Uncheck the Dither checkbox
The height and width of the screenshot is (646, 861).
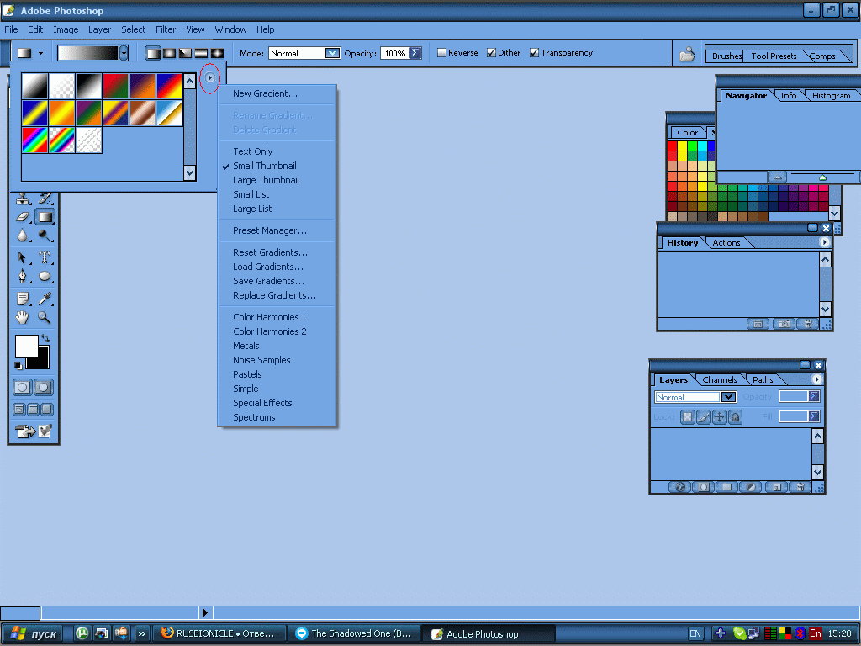pyautogui.click(x=491, y=53)
